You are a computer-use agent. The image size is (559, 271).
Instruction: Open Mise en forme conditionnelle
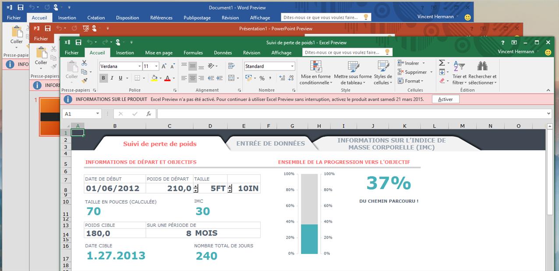[x=316, y=73]
